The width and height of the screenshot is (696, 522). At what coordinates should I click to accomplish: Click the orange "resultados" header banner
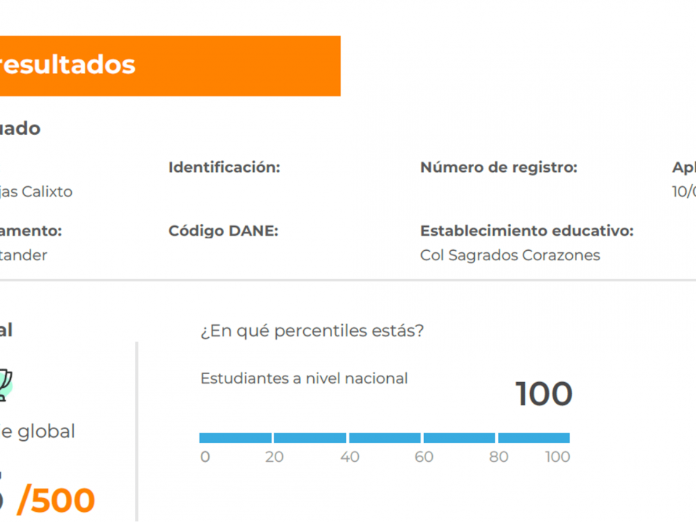pyautogui.click(x=170, y=65)
